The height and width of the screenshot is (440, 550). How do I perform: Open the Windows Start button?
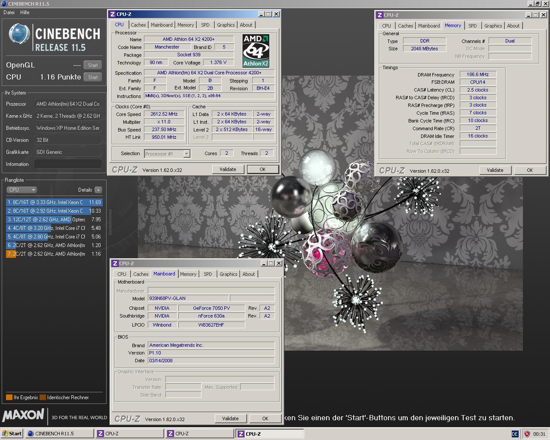pos(12,434)
